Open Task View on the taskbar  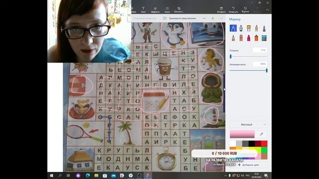(68, 176)
